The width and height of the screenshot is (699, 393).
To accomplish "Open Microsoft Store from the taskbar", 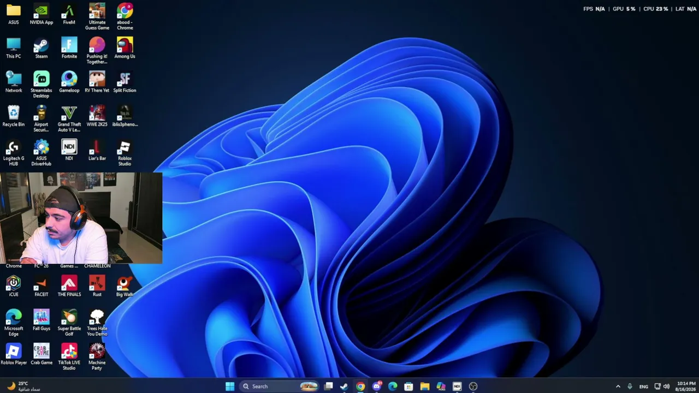I will (408, 386).
